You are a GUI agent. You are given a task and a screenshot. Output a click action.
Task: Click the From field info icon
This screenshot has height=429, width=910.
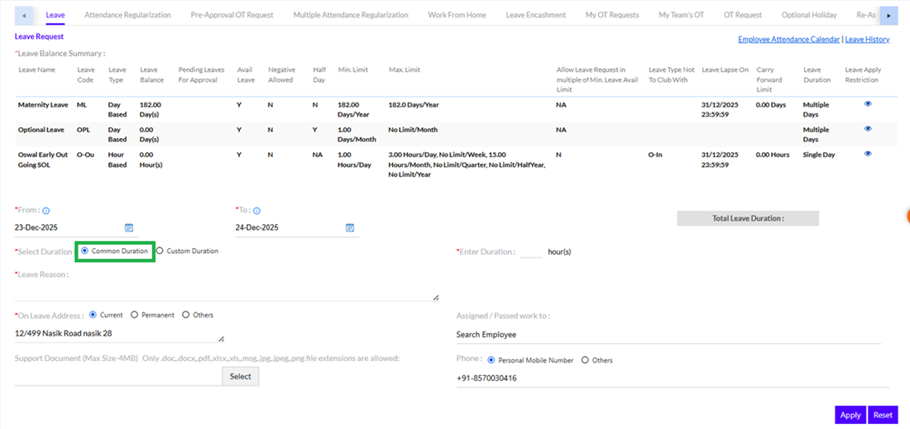click(46, 211)
